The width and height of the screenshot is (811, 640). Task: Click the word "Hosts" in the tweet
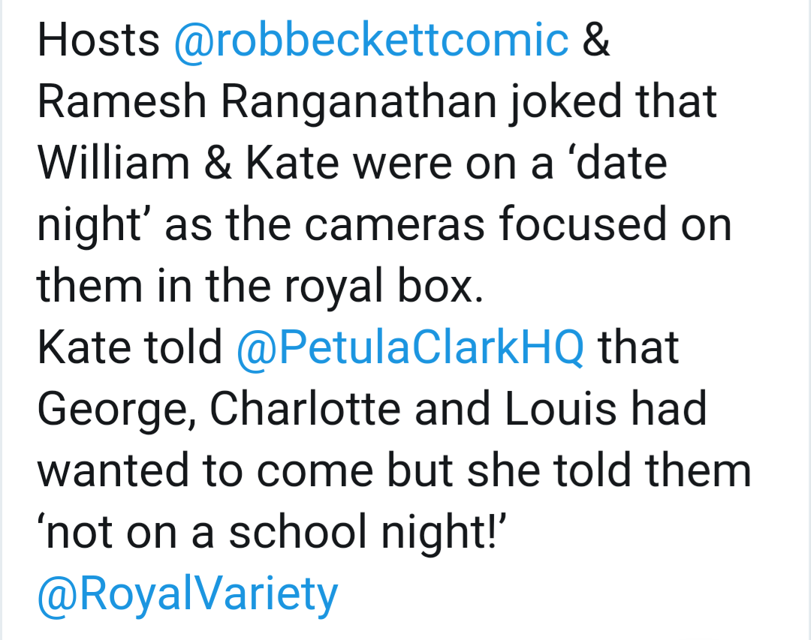click(x=98, y=41)
